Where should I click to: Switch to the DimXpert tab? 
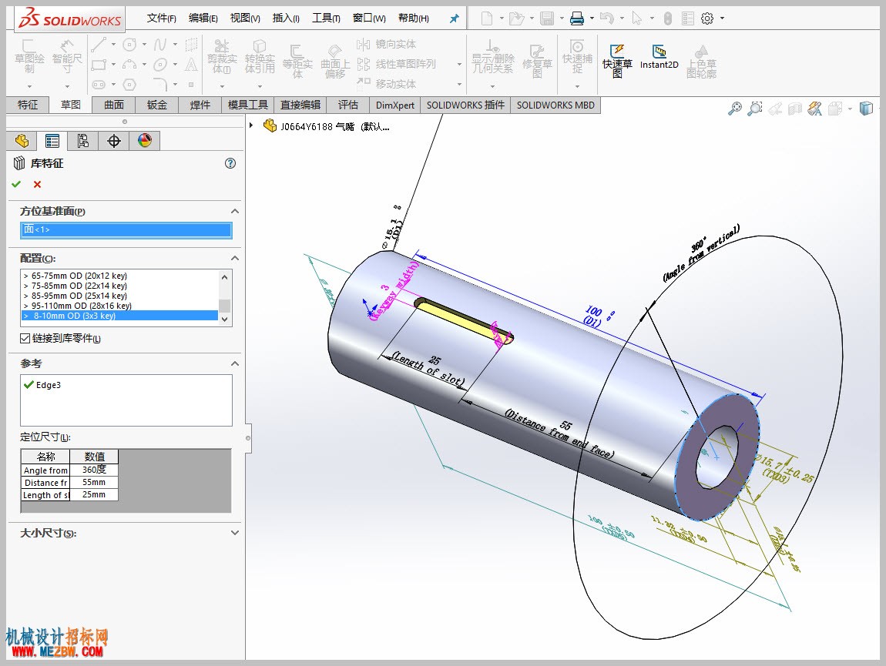tap(395, 105)
